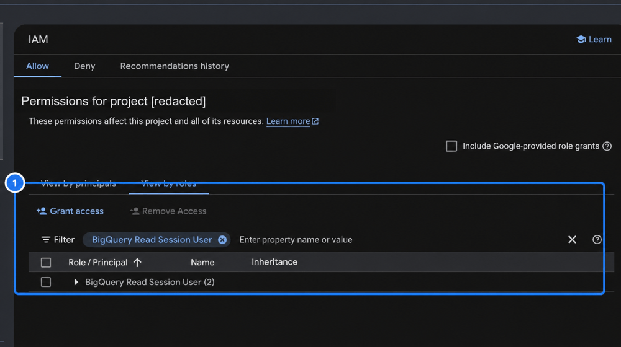Click the Role / Principal column header

click(x=98, y=263)
